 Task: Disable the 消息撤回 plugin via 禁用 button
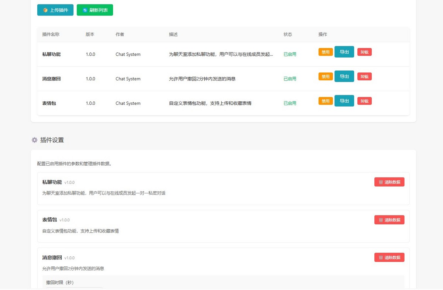(325, 76)
